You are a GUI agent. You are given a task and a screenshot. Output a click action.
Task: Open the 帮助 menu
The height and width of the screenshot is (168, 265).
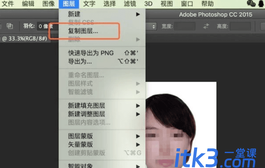(x=207, y=4)
